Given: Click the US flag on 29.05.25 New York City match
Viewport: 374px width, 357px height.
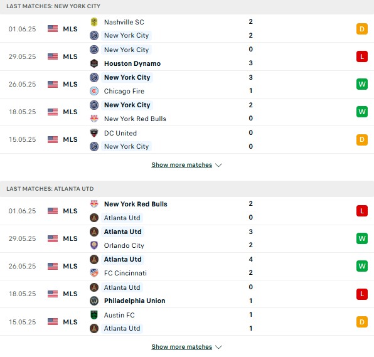Looking at the screenshot, I should tap(53, 56).
